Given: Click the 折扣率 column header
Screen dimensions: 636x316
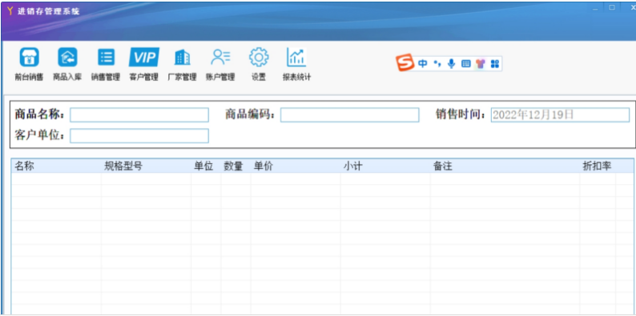Looking at the screenshot, I should pyautogui.click(x=598, y=166).
